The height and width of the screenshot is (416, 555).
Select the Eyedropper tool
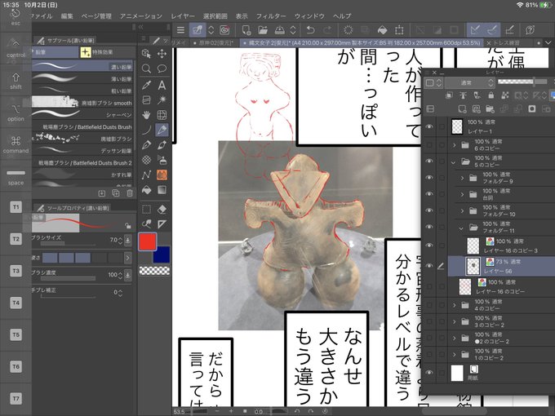(x=146, y=85)
